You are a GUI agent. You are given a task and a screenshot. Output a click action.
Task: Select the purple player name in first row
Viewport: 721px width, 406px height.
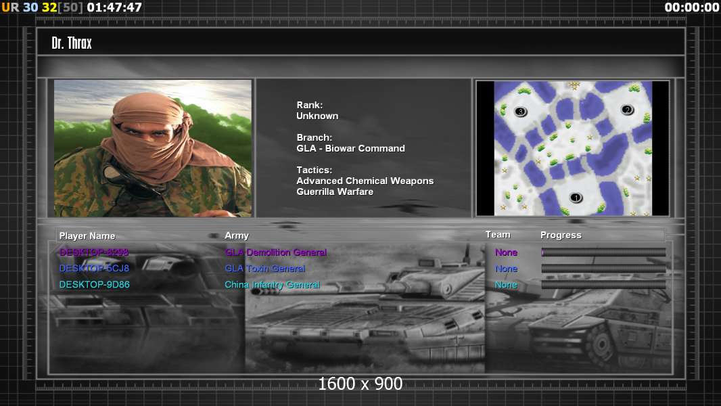tap(94, 252)
